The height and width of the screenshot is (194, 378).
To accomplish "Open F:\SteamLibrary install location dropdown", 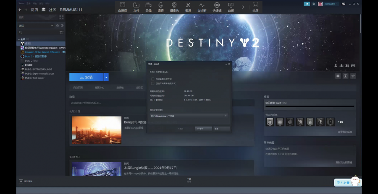I will click(189, 116).
